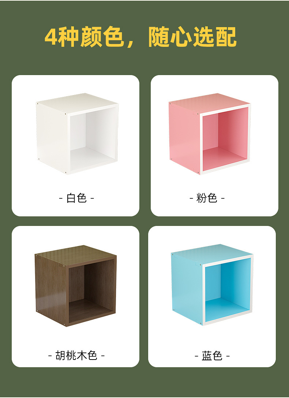289x398 pixels.
Task: Click the blue storage cube image
Action: [x=212, y=284]
